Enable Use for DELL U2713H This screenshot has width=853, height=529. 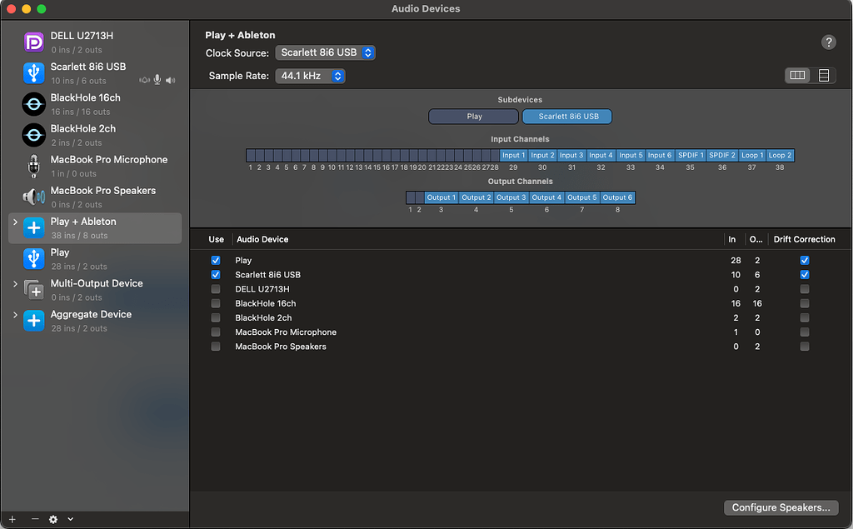tap(216, 289)
